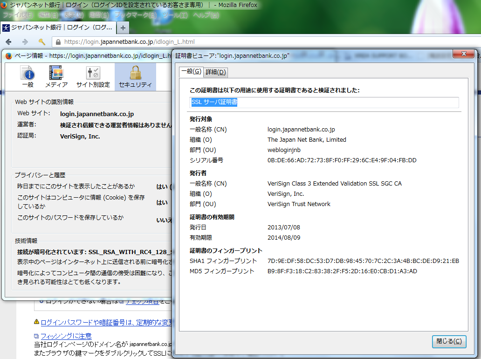Click the browser back arrow button
Viewport: 481px width, 359px height.
click(x=8, y=41)
